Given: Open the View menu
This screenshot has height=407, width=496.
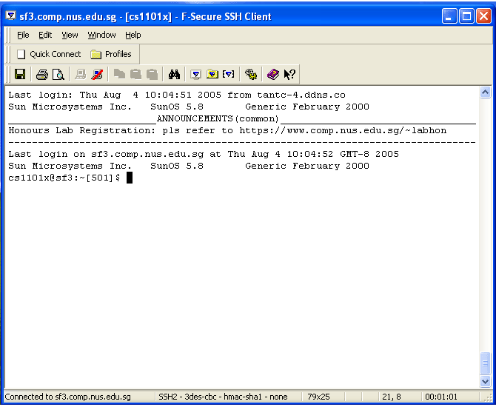Looking at the screenshot, I should click(x=70, y=35).
